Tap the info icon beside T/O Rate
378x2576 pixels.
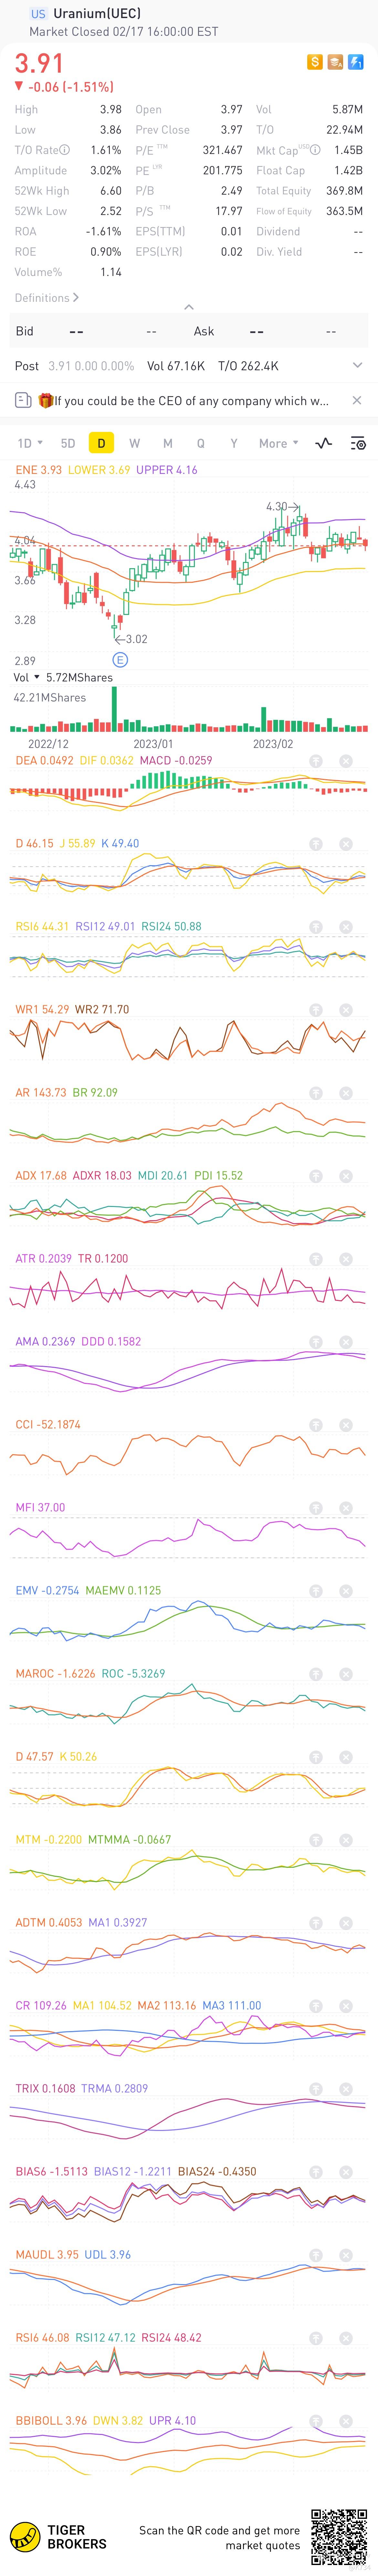[x=65, y=150]
